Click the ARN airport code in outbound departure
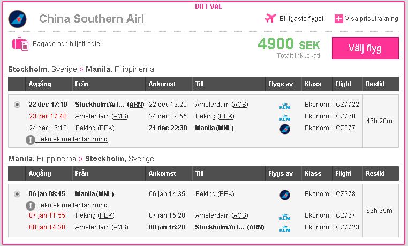This screenshot has height=246, width=408. 136,105
